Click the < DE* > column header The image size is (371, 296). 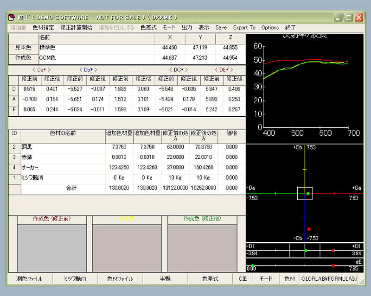point(224,70)
